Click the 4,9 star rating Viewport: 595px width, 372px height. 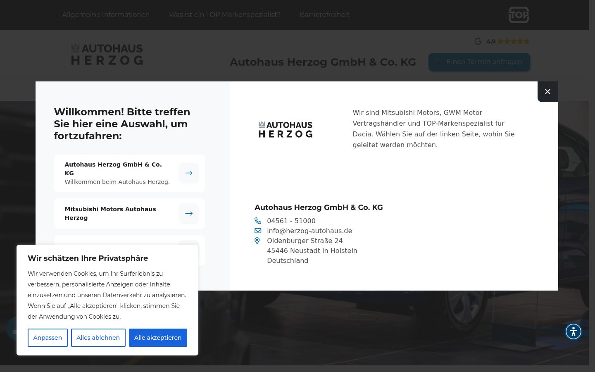[508, 41]
